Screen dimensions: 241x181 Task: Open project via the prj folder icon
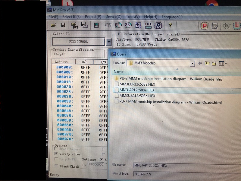[74, 25]
